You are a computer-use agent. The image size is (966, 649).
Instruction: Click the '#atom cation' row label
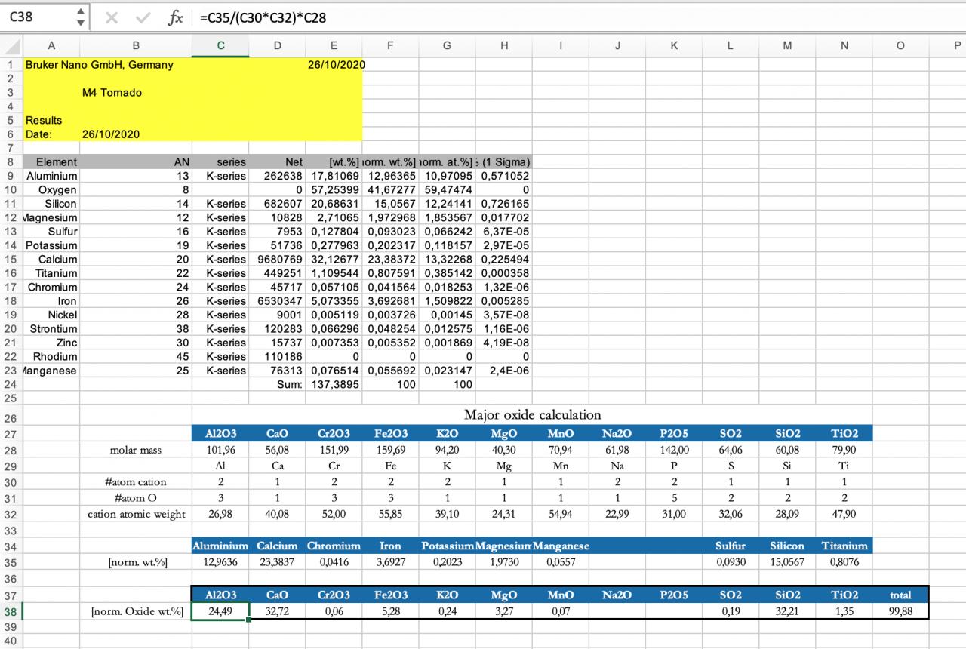[x=136, y=482]
